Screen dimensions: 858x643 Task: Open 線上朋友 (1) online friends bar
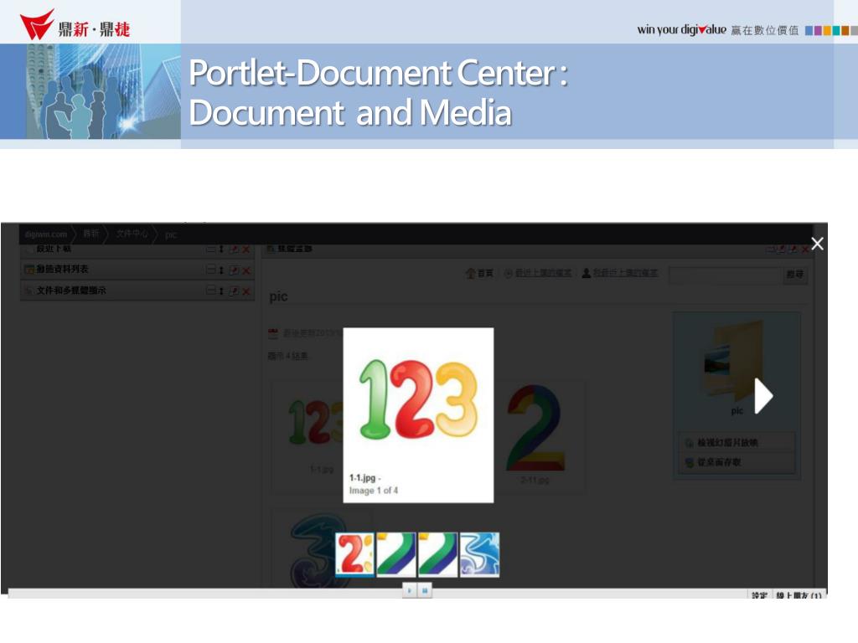pyautogui.click(x=799, y=595)
